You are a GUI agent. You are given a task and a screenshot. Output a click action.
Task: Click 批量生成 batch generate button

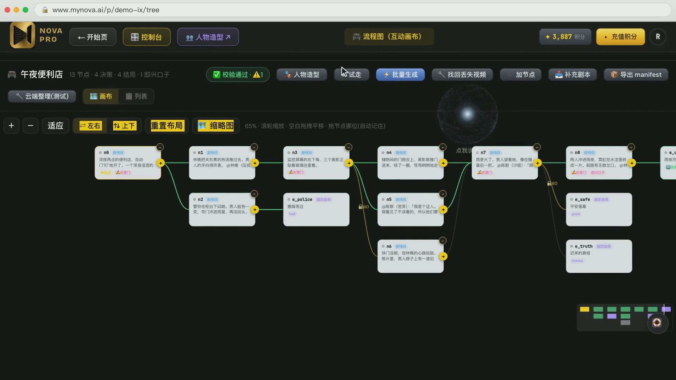[400, 75]
